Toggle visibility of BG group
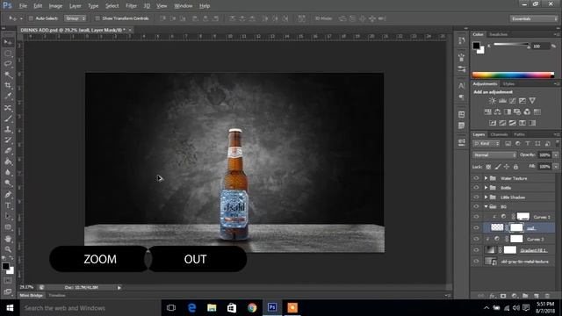The height and width of the screenshot is (316, 562). click(x=476, y=206)
